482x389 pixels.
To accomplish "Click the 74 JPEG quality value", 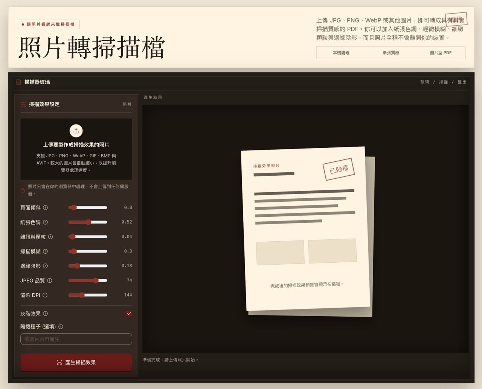I will [x=130, y=280].
